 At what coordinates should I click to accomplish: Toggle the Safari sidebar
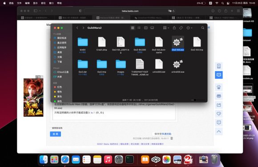click(x=36, y=11)
